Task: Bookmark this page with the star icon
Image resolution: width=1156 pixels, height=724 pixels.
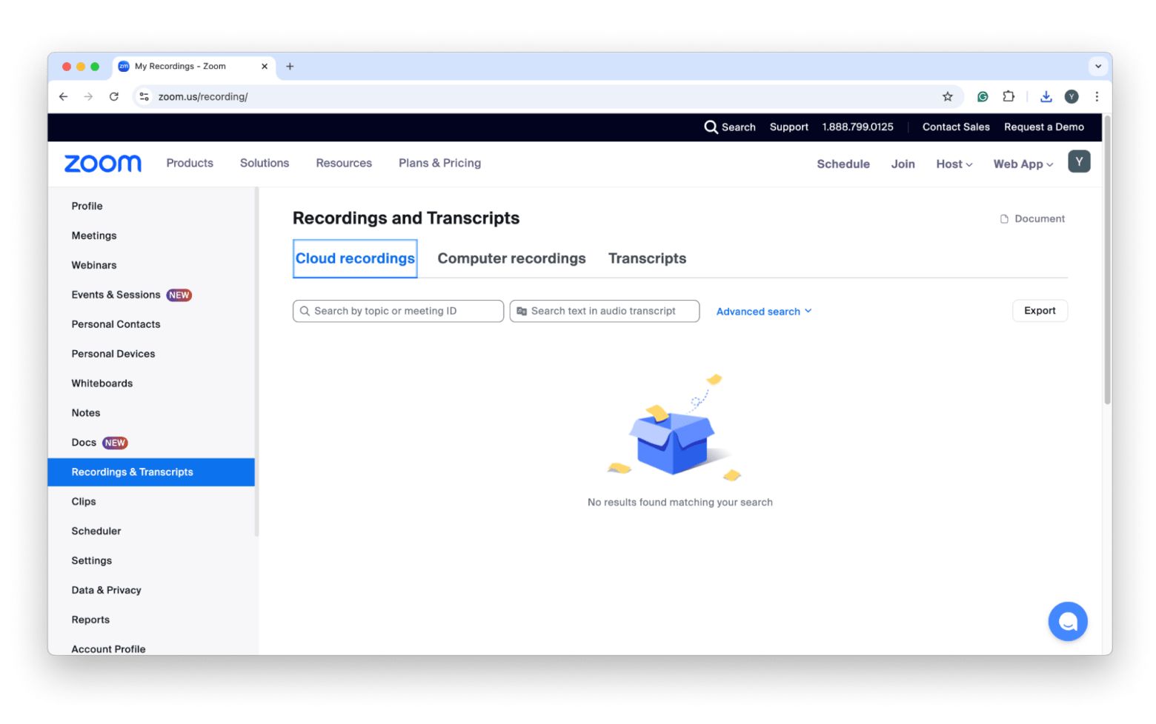Action: click(947, 97)
